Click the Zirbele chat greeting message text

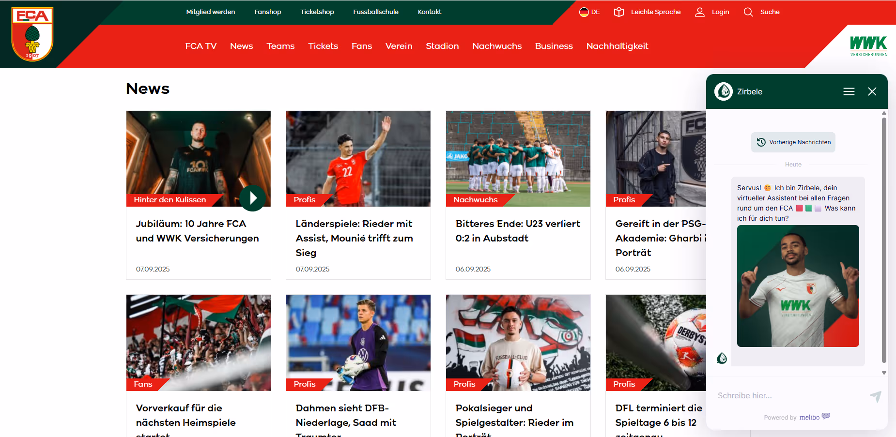pyautogui.click(x=796, y=203)
